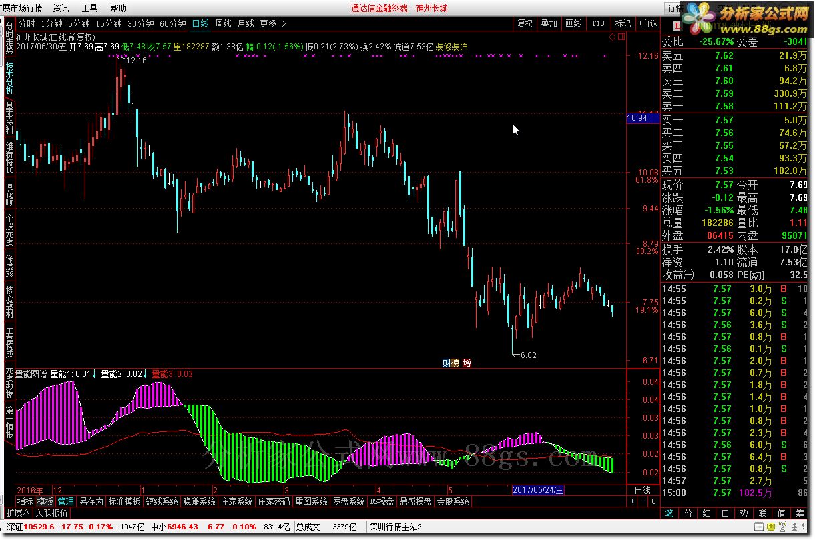Open the 关联报价 tab
The height and width of the screenshot is (540, 815).
[51, 513]
